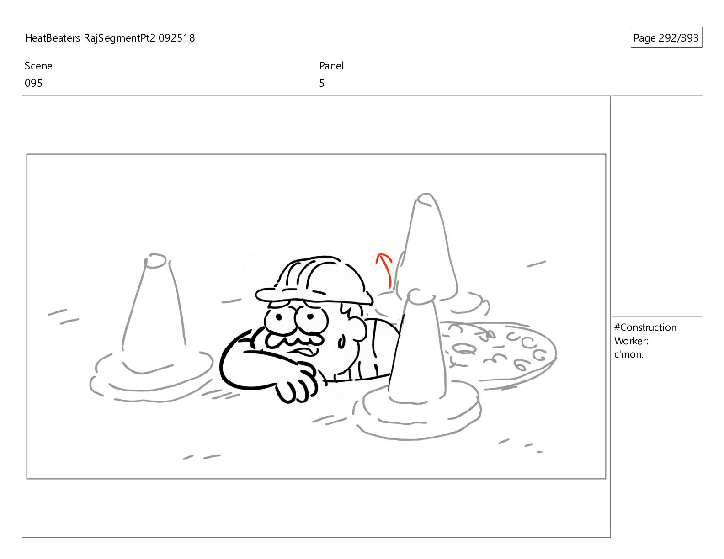
Task: Select the scene number '095'
Action: (x=33, y=83)
